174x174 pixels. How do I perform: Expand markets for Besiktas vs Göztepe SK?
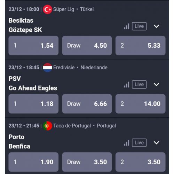(156, 26)
